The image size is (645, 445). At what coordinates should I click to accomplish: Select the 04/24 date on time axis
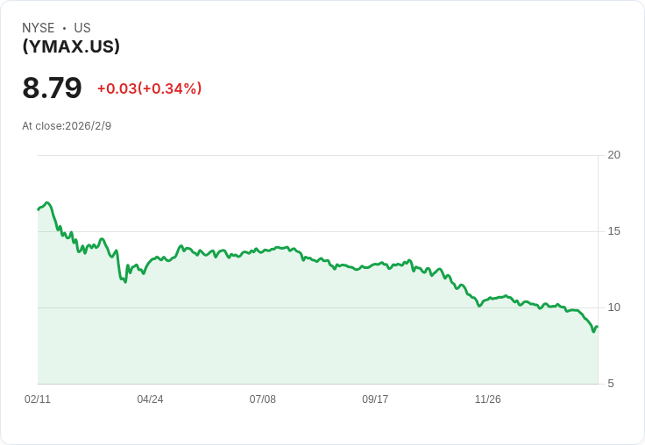point(150,399)
